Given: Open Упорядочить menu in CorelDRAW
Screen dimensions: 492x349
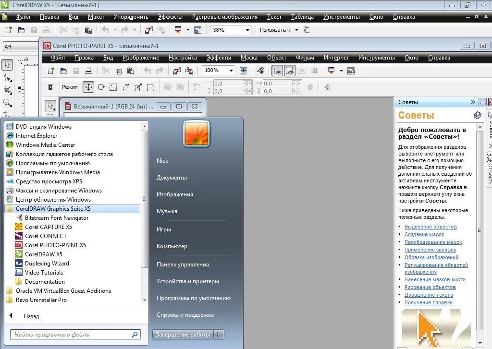Looking at the screenshot, I should 131,17.
